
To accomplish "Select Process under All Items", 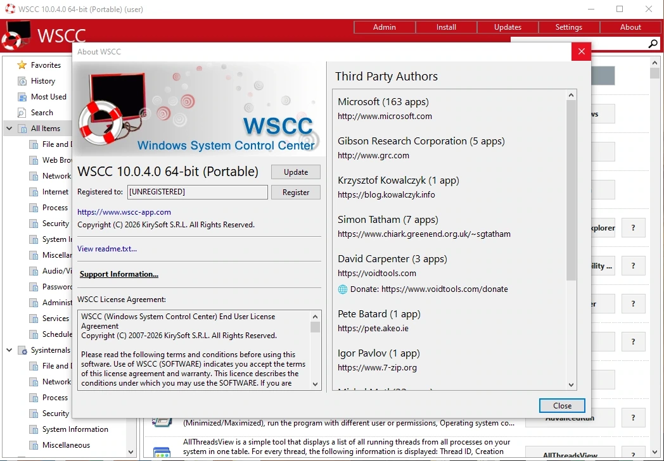I will [x=55, y=208].
